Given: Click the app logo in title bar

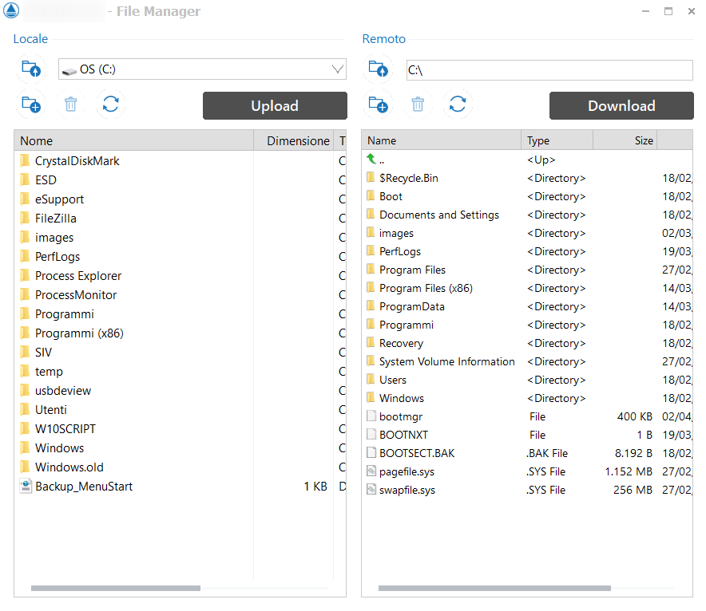Looking at the screenshot, I should 11,10.
